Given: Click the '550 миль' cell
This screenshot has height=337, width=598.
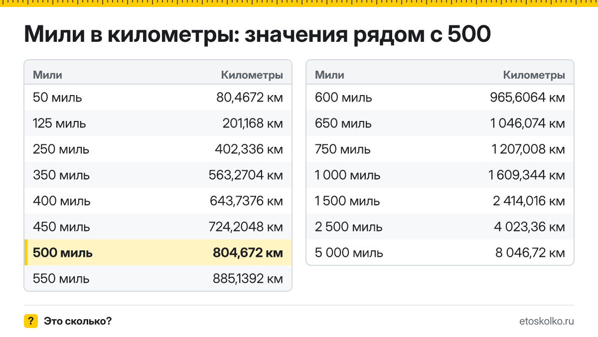Looking at the screenshot, I should pos(61,278).
